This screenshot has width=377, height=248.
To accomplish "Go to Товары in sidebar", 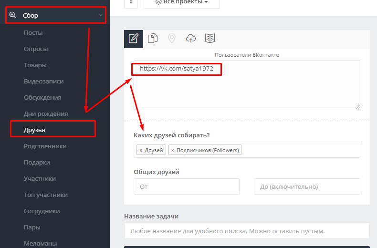I will [35, 65].
